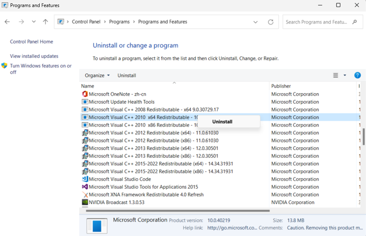The image size is (366, 236).
Task: Click the Visual C++ 2015-2022 (x64) icon
Action: [x=85, y=164]
